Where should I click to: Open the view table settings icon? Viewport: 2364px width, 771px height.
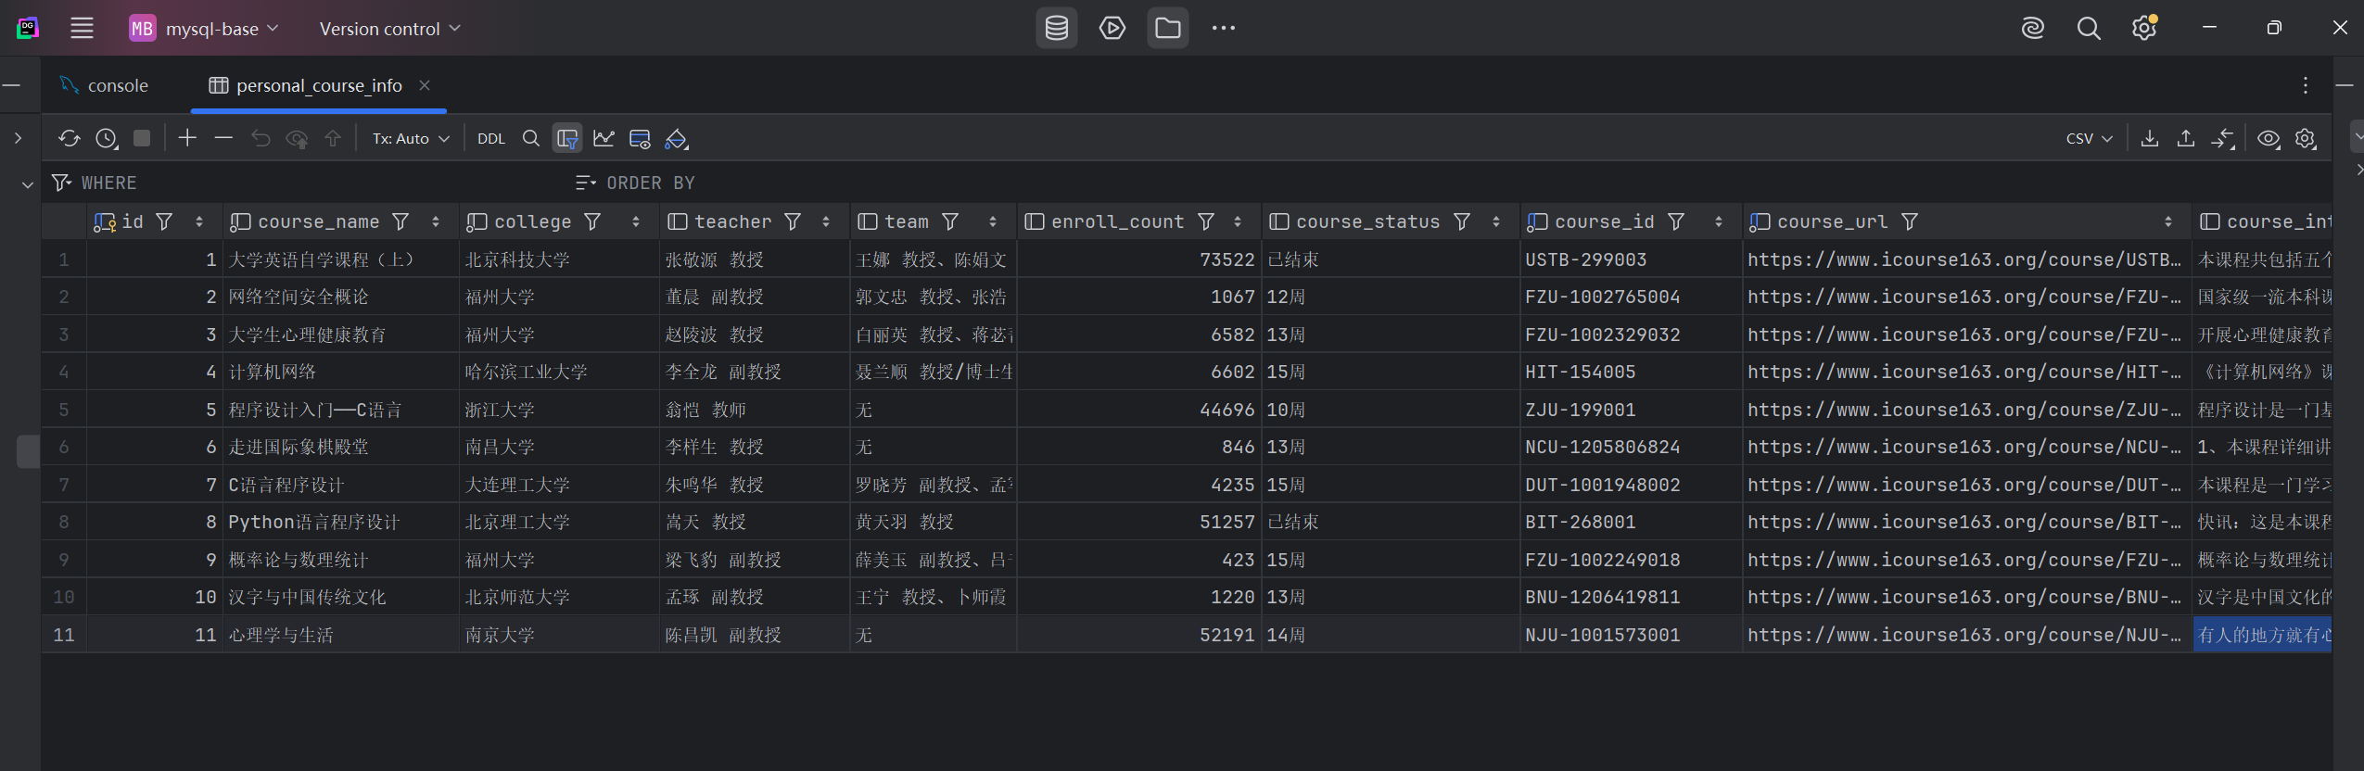click(x=640, y=139)
